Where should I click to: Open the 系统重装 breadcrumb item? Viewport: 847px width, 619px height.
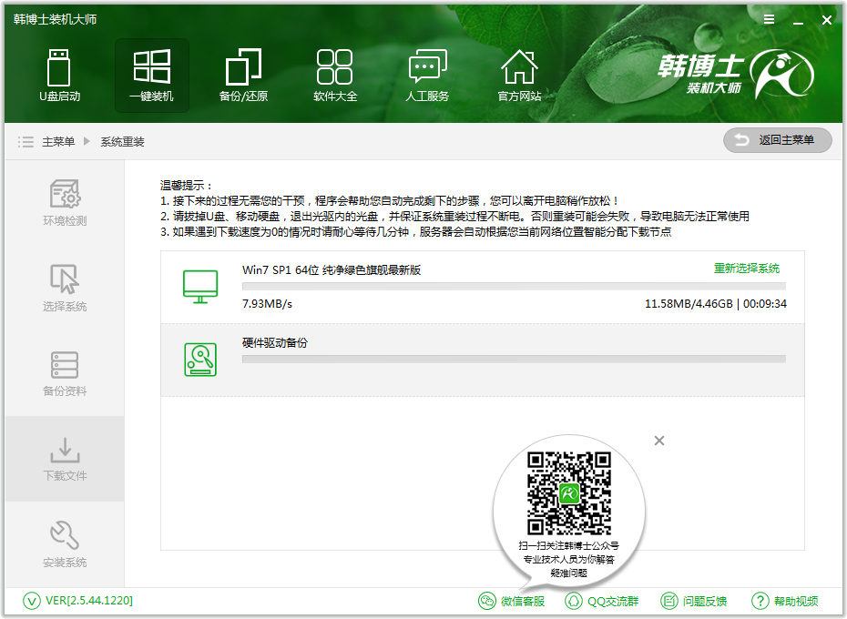click(125, 140)
